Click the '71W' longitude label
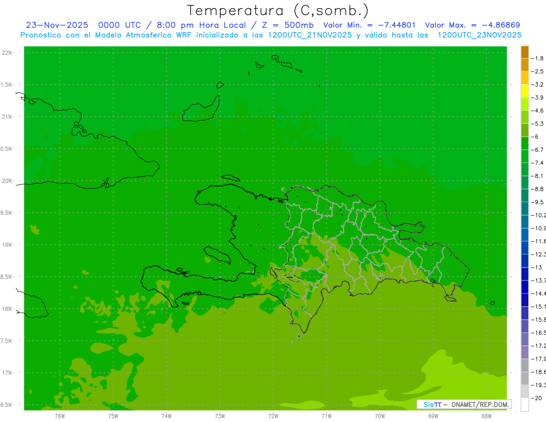Viewport: 546px width, 422px height. 326,416
